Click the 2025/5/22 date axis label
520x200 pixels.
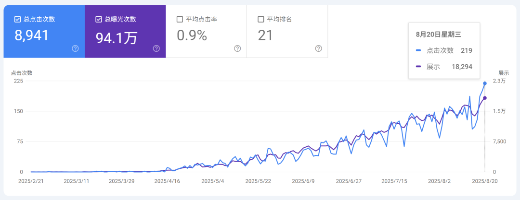(259, 181)
